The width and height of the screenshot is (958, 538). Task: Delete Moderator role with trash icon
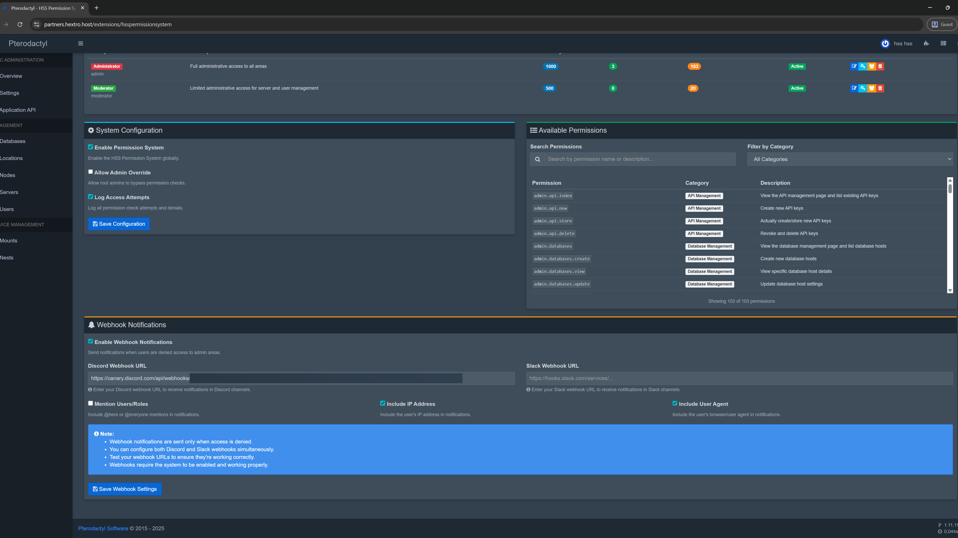coord(880,88)
